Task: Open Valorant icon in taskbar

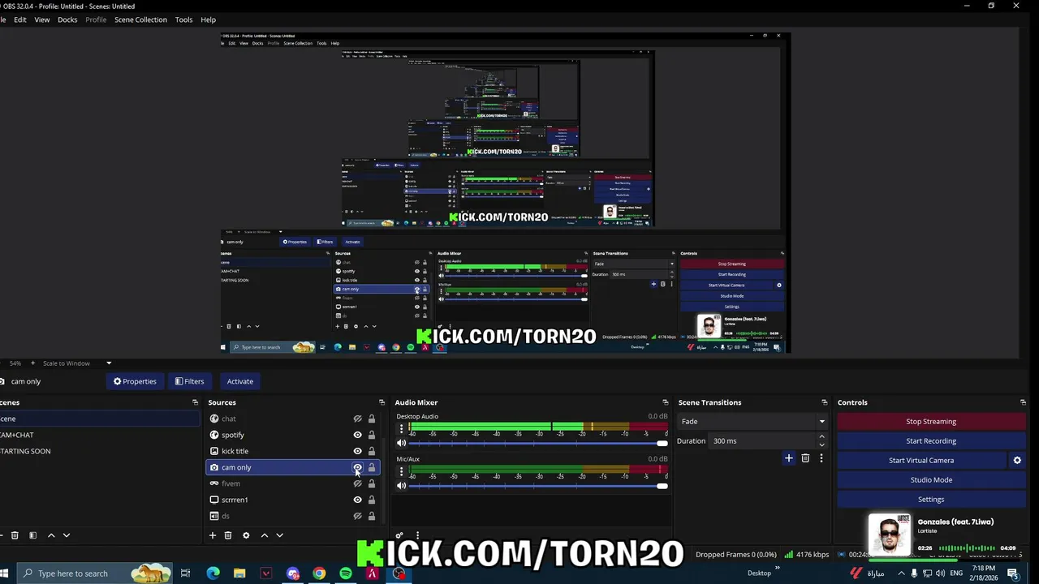Action: pyautogui.click(x=266, y=573)
